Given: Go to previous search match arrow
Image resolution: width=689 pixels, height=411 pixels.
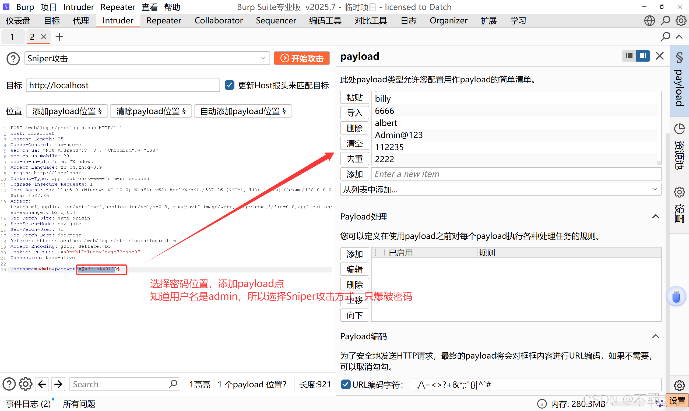Looking at the screenshot, I should [42, 384].
